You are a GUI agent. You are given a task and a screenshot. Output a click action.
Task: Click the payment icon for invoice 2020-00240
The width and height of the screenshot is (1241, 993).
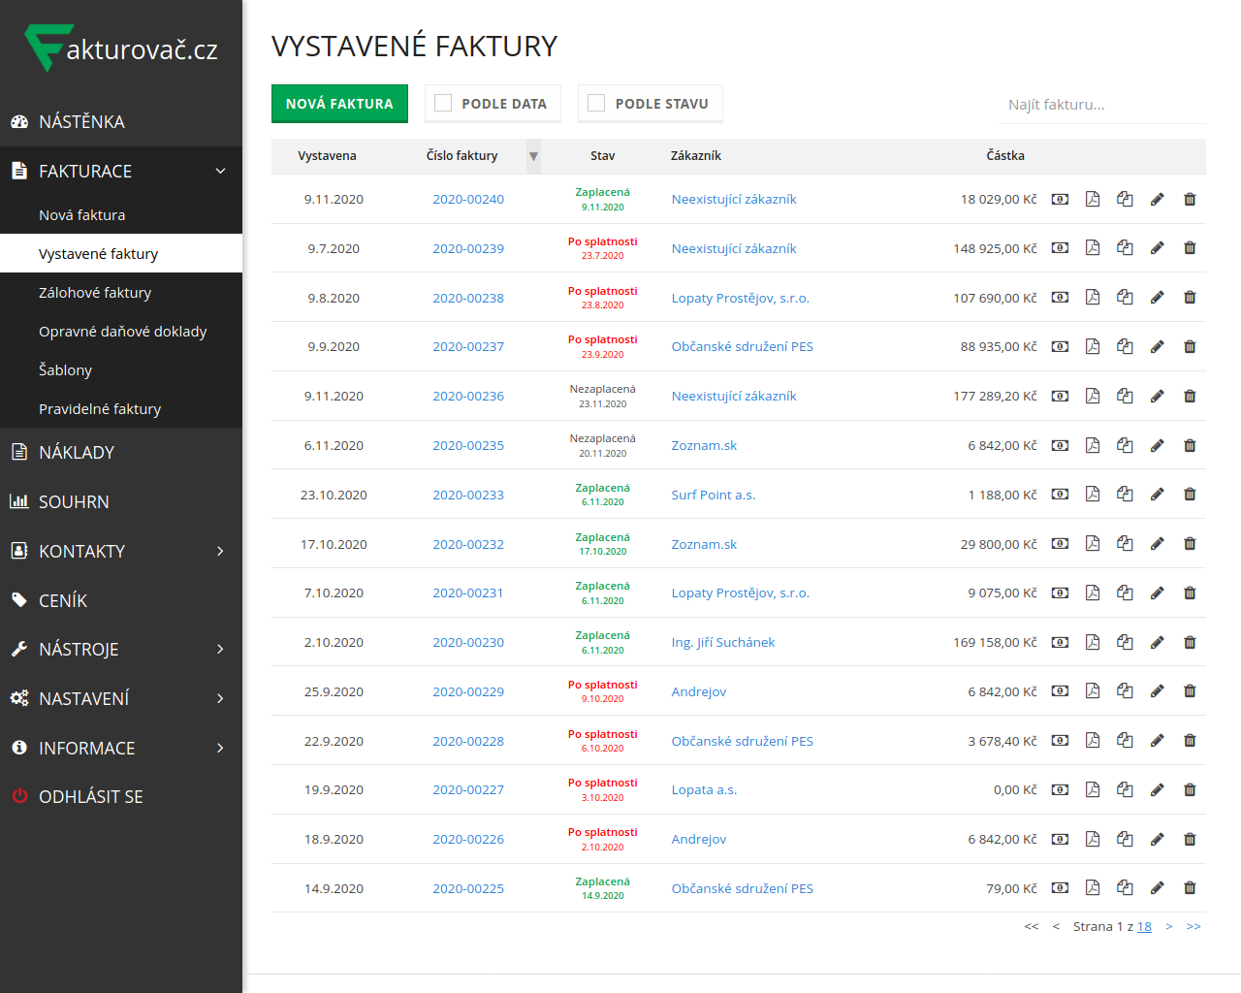point(1061,199)
